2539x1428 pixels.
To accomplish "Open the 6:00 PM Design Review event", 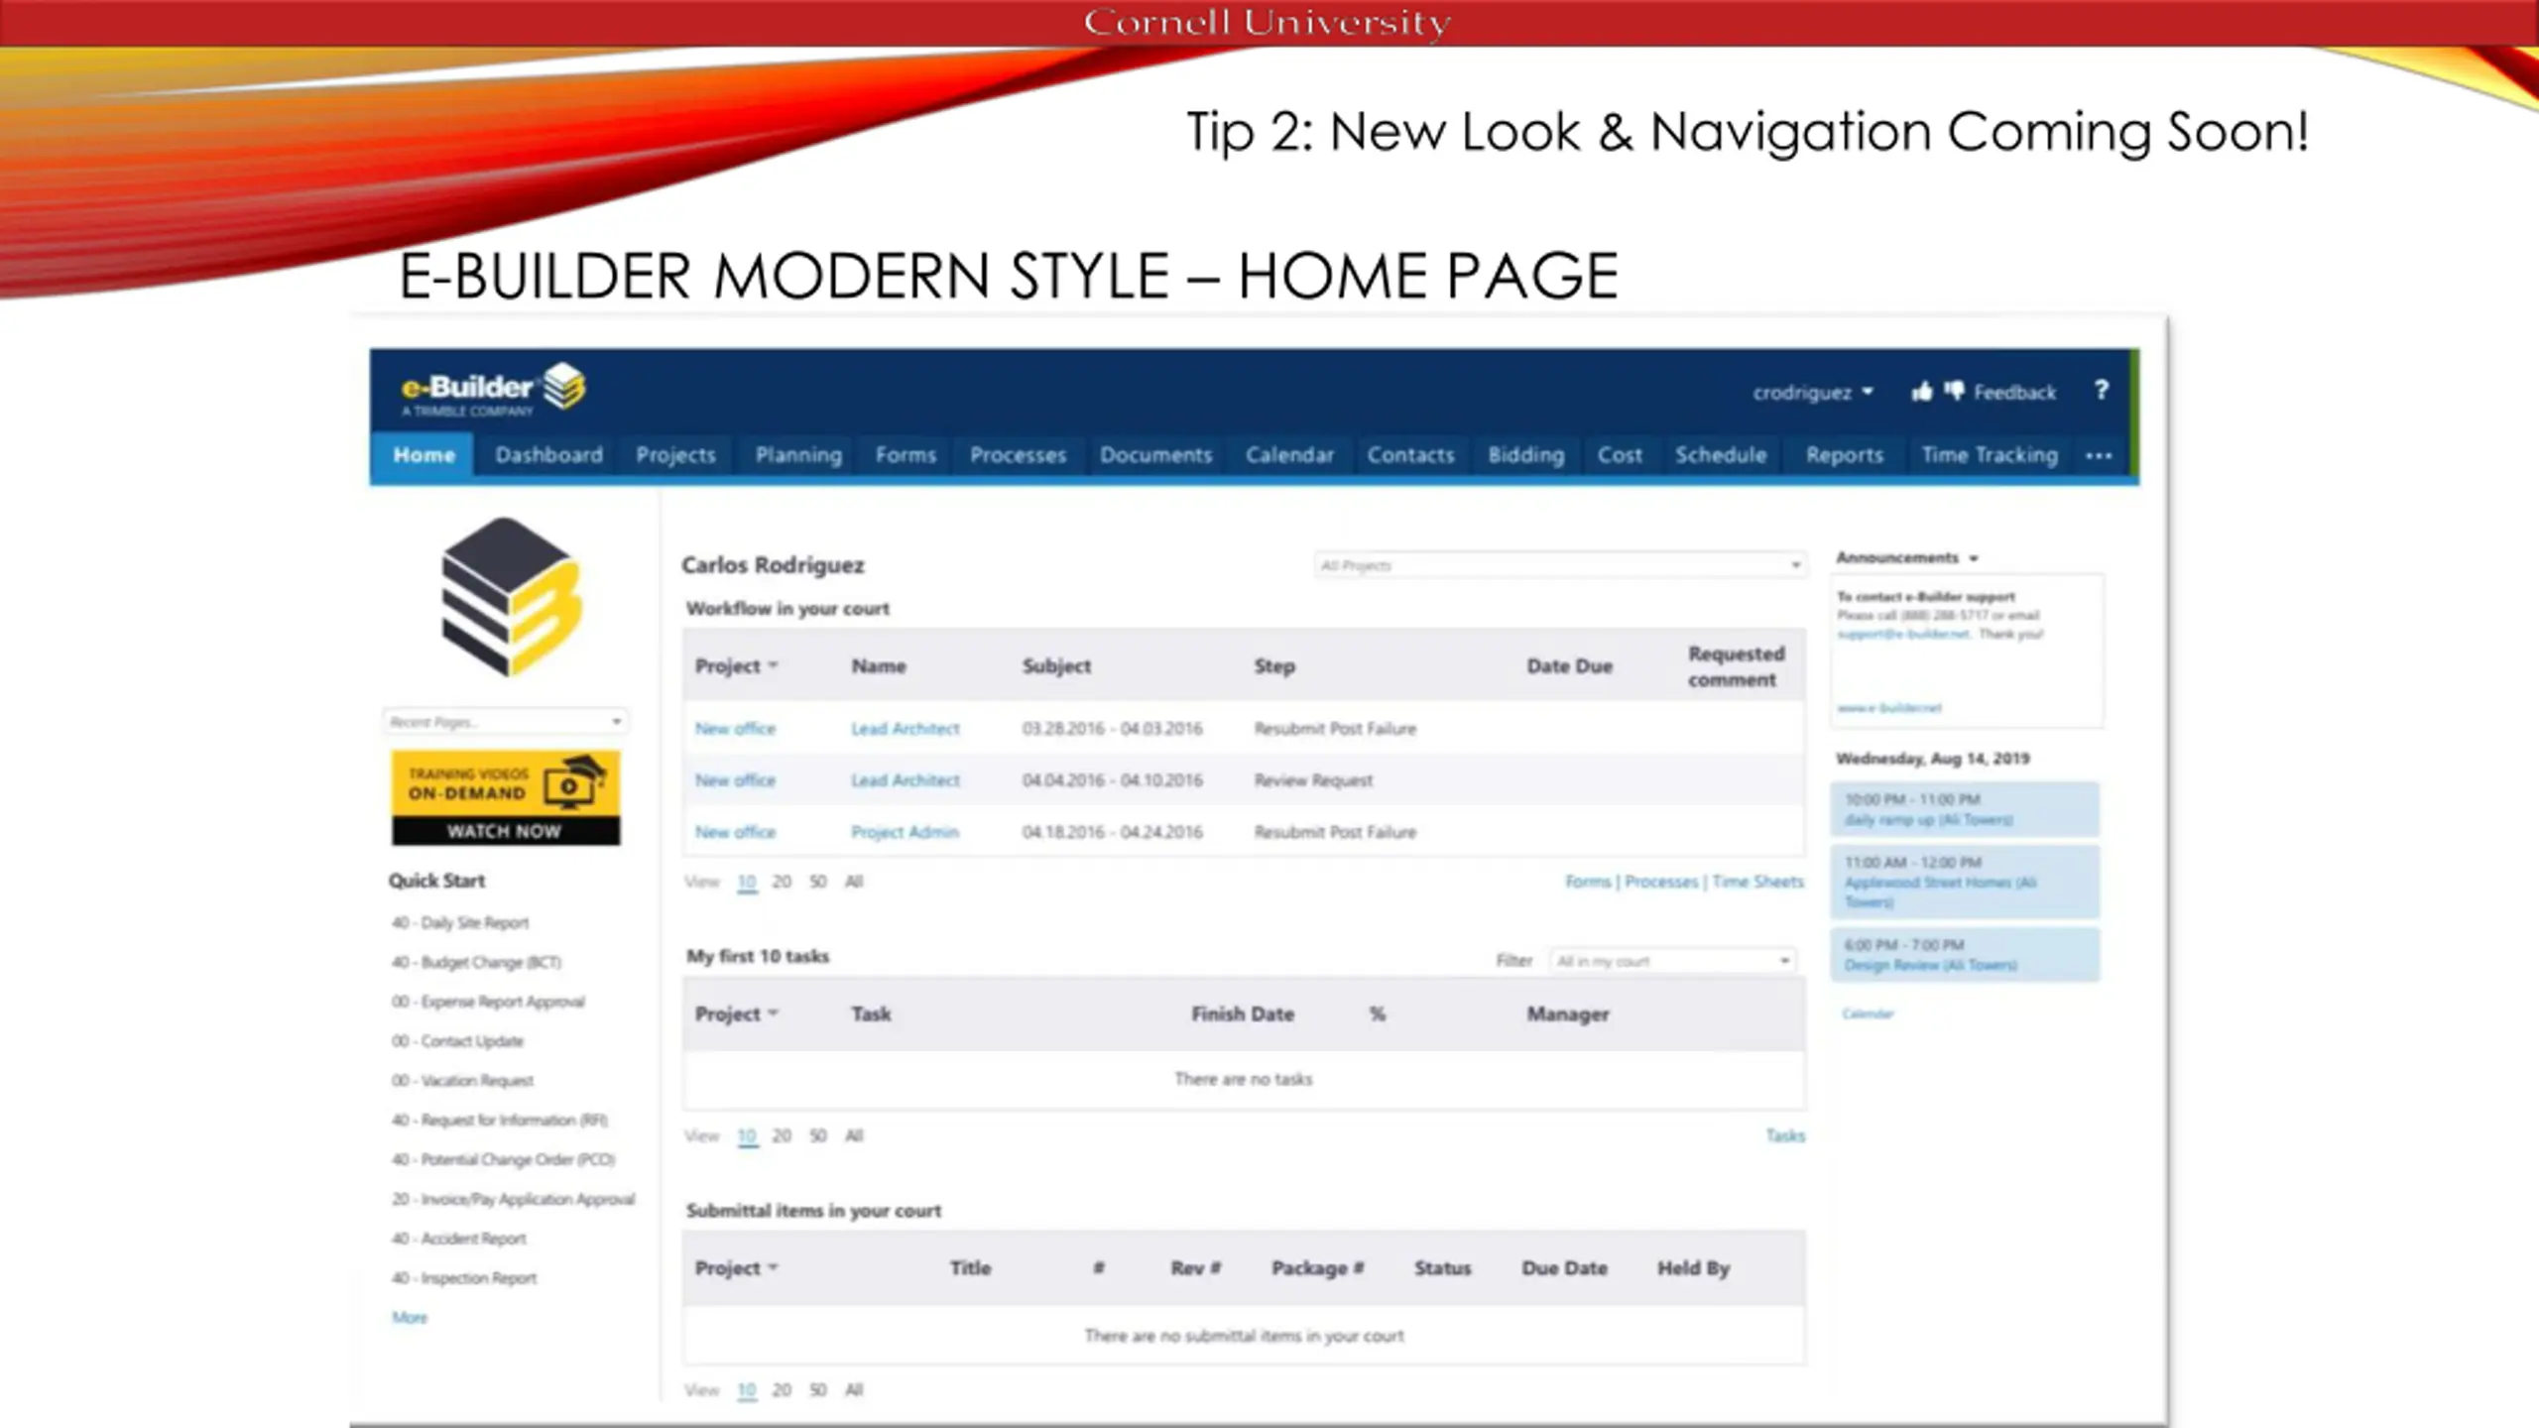I will pos(1965,955).
